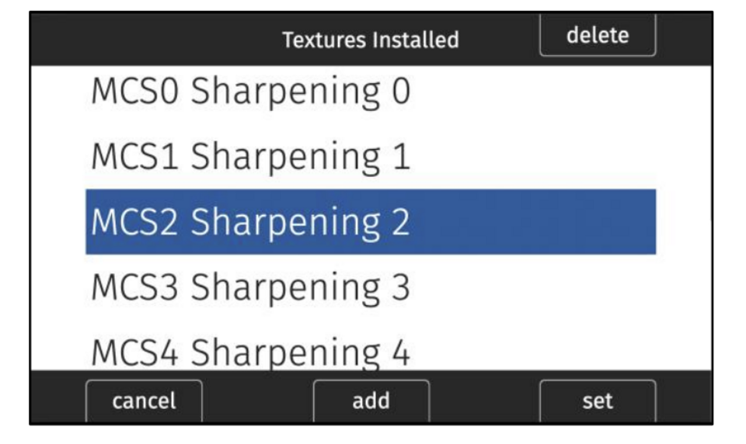This screenshot has height=444, width=746.
Task: Click the Textures Installed title
Action: (x=370, y=40)
